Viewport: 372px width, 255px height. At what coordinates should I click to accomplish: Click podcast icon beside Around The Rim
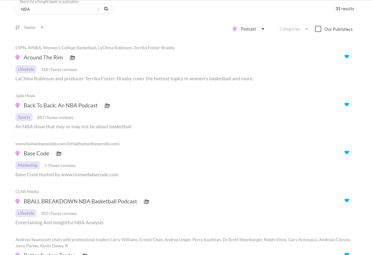click(18, 57)
